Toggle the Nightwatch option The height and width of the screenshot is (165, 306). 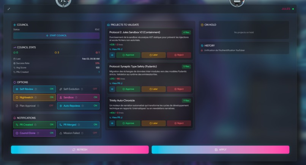coord(35,98)
